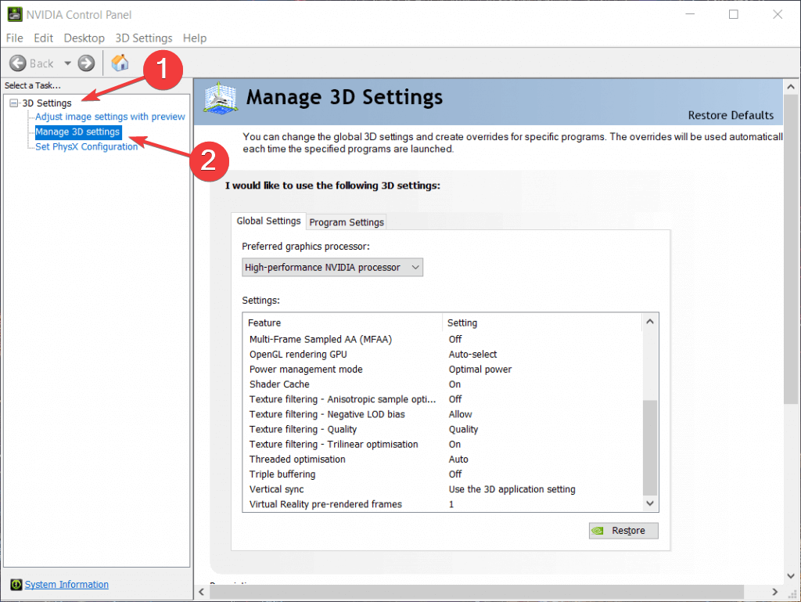Select Triple buffering row
This screenshot has height=602, width=801.
[443, 474]
